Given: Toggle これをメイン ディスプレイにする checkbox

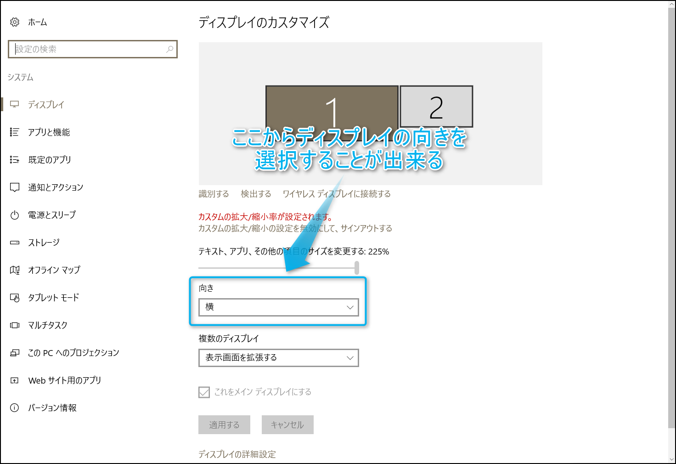Looking at the screenshot, I should (204, 392).
